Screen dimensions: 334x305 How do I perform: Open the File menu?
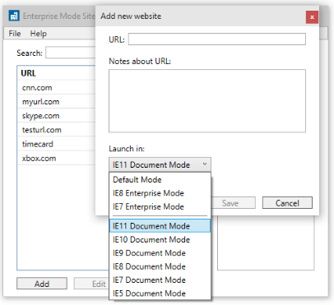[x=15, y=34]
